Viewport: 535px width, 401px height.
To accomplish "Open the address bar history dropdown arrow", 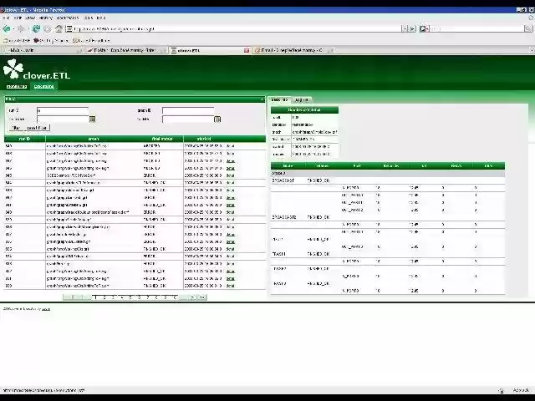I will (405, 28).
